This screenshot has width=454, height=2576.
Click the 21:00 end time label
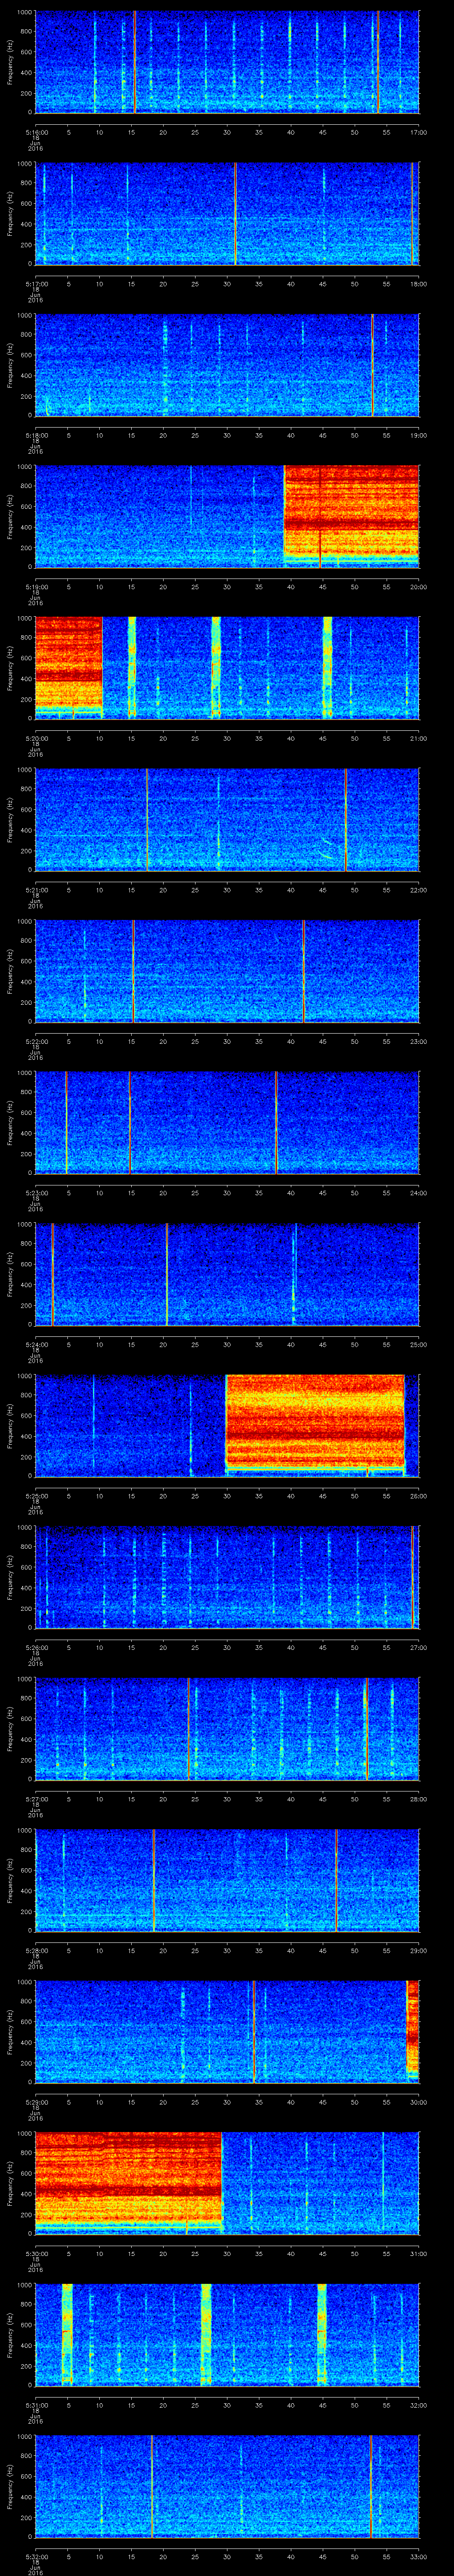(419, 738)
